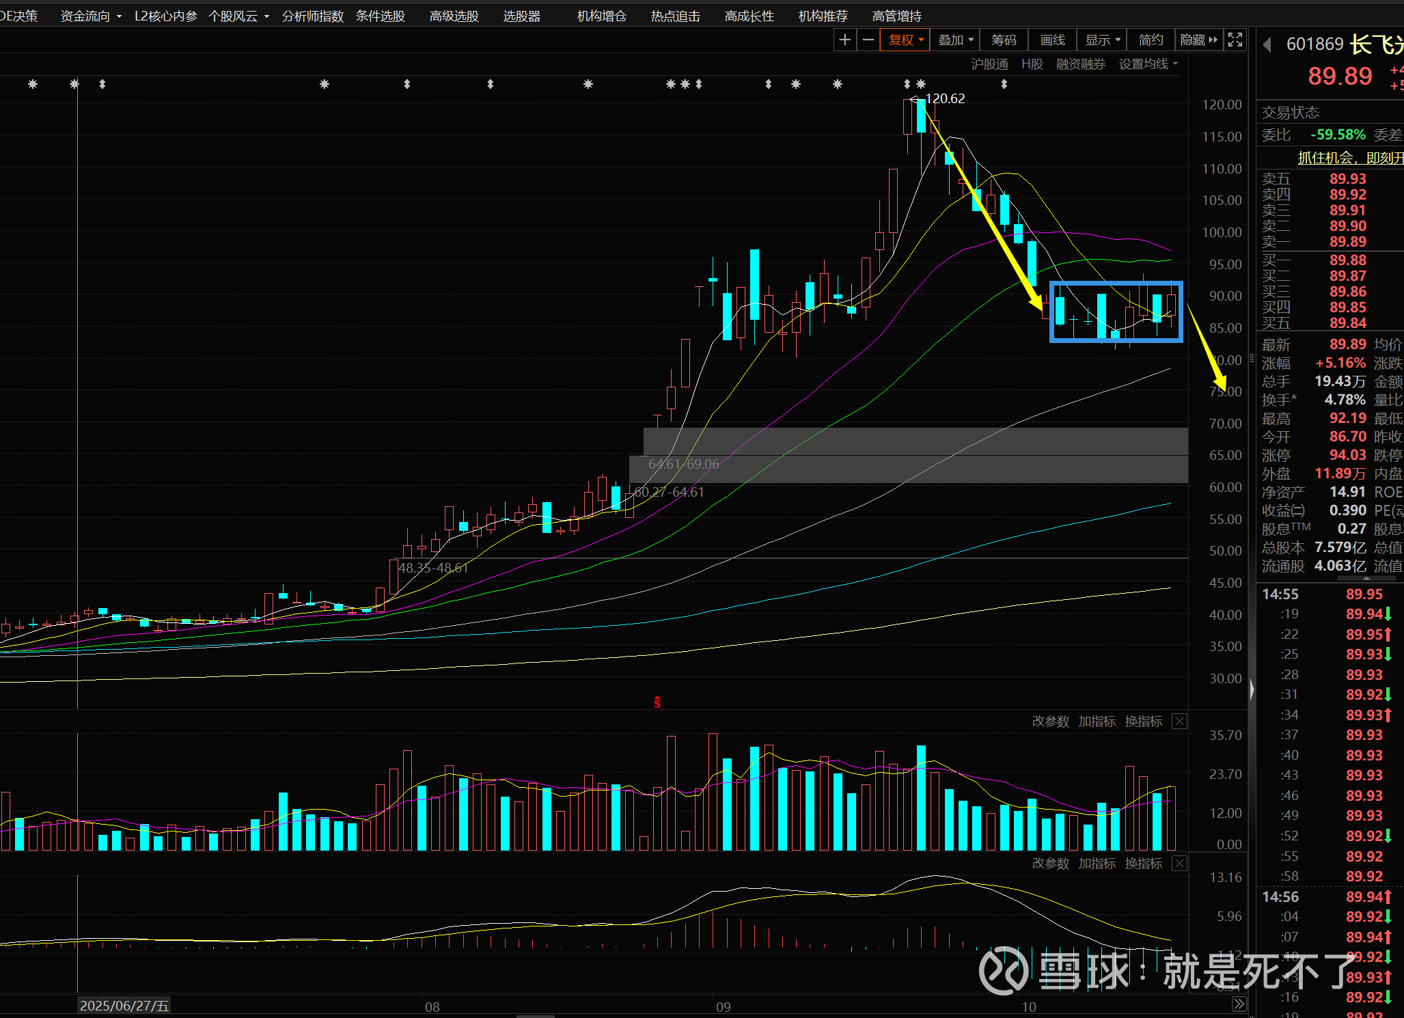Click the plus zoom-in chart button

click(x=845, y=40)
